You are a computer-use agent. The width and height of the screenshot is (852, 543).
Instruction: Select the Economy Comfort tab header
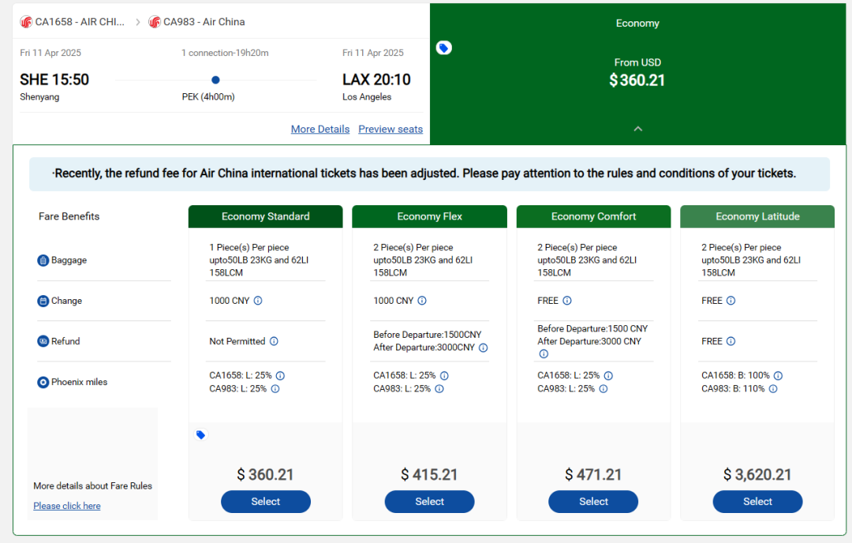pos(594,216)
